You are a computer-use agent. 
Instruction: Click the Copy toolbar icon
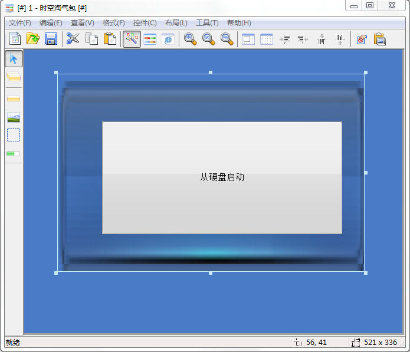point(91,39)
